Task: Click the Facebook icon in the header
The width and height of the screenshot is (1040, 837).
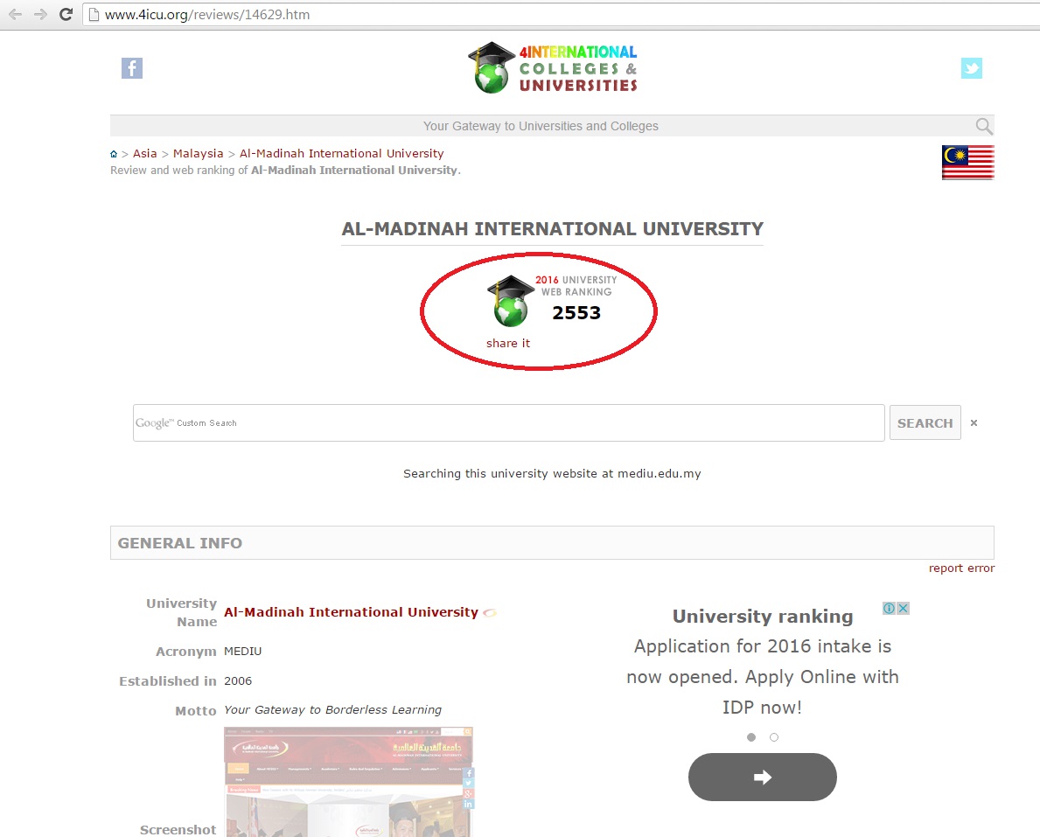Action: pyautogui.click(x=132, y=68)
